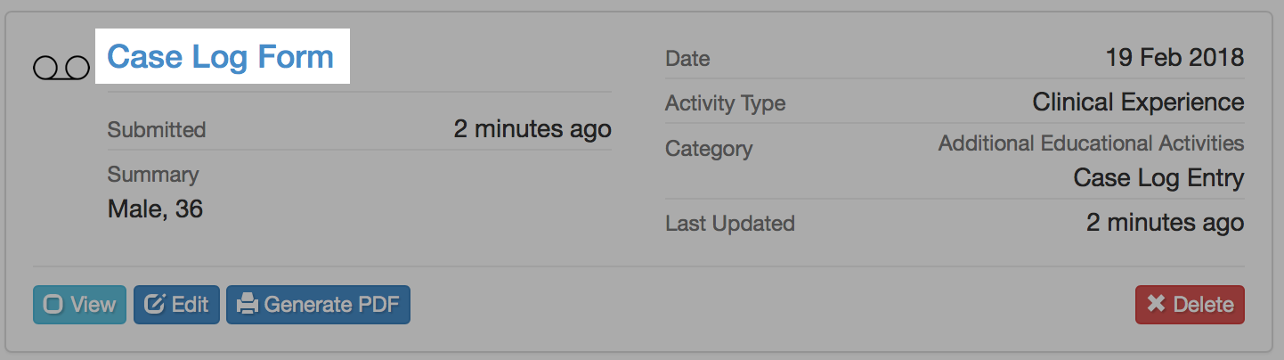Click the Last Updated time value
The width and height of the screenshot is (1284, 360).
click(x=1165, y=223)
